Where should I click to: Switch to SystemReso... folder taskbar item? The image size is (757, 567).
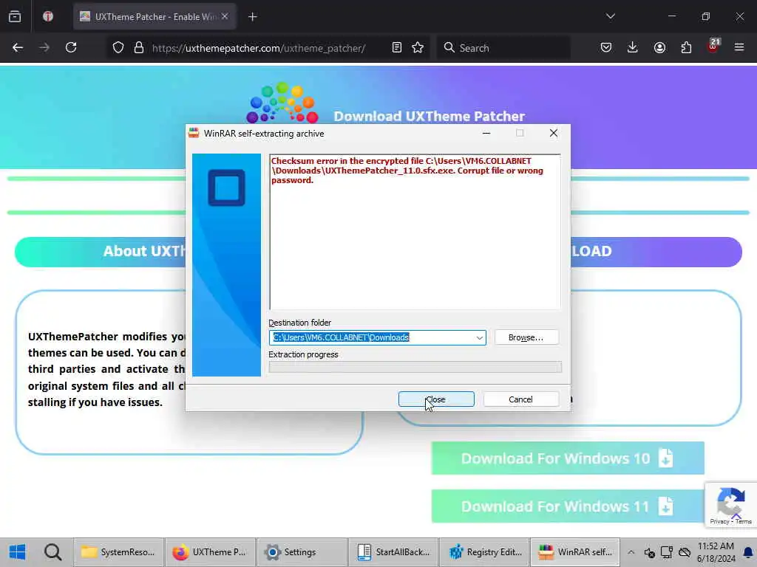point(118,552)
